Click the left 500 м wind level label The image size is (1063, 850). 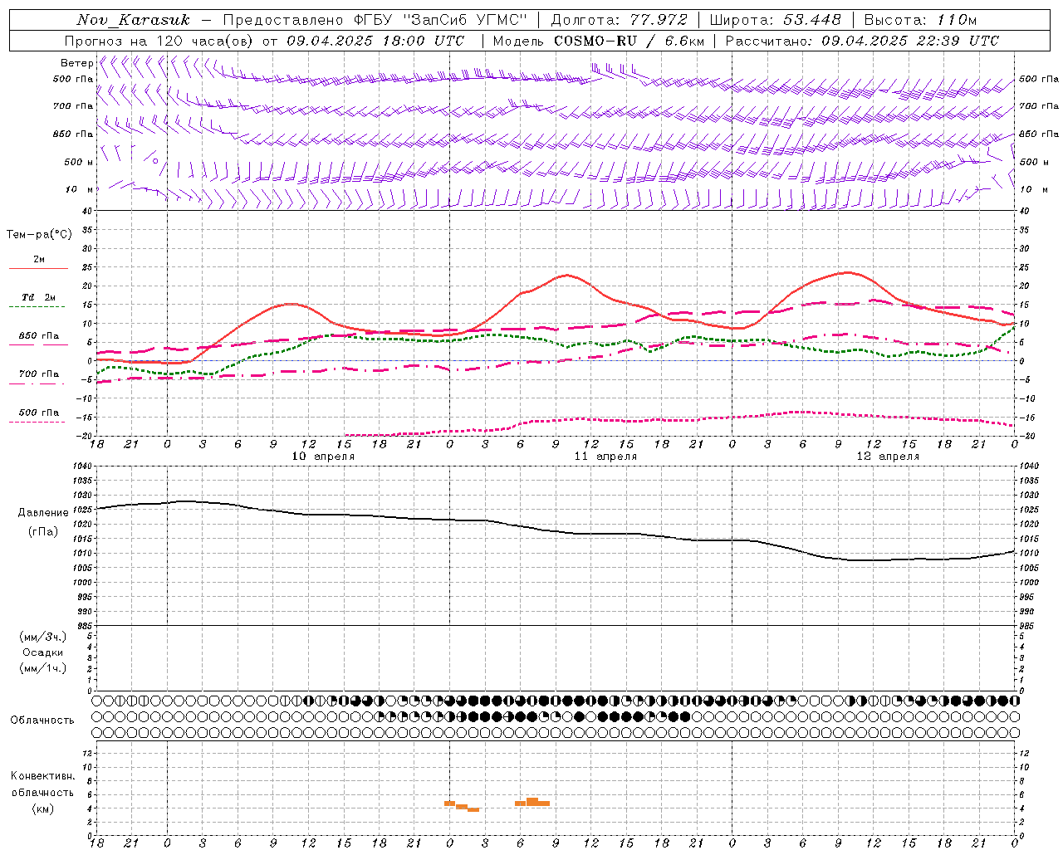pyautogui.click(x=79, y=162)
